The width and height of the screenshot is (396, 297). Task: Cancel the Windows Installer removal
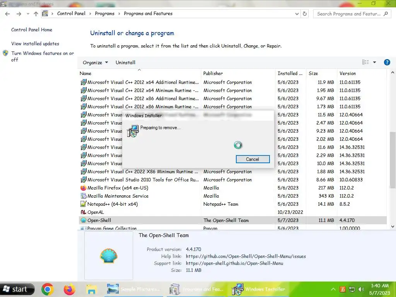[253, 159]
